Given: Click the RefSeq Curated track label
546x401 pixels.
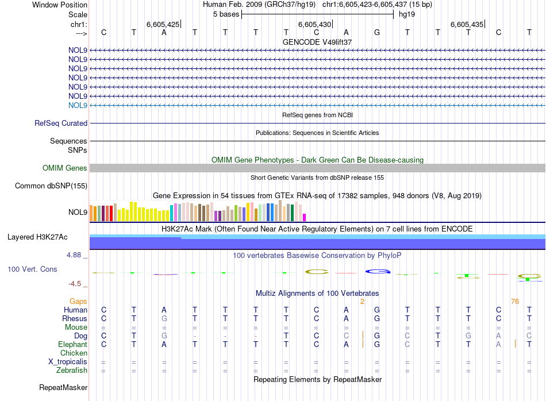Looking at the screenshot, I should click(x=61, y=123).
